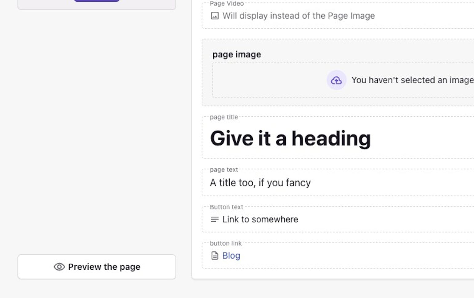This screenshot has width=474, height=298.
Task: Click 'You haven't selected an image' text
Action: pyautogui.click(x=412, y=80)
